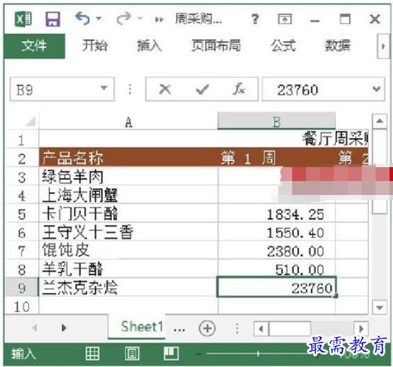
Task: Show hidden sheet tabs via ellipsis
Action: (179, 329)
